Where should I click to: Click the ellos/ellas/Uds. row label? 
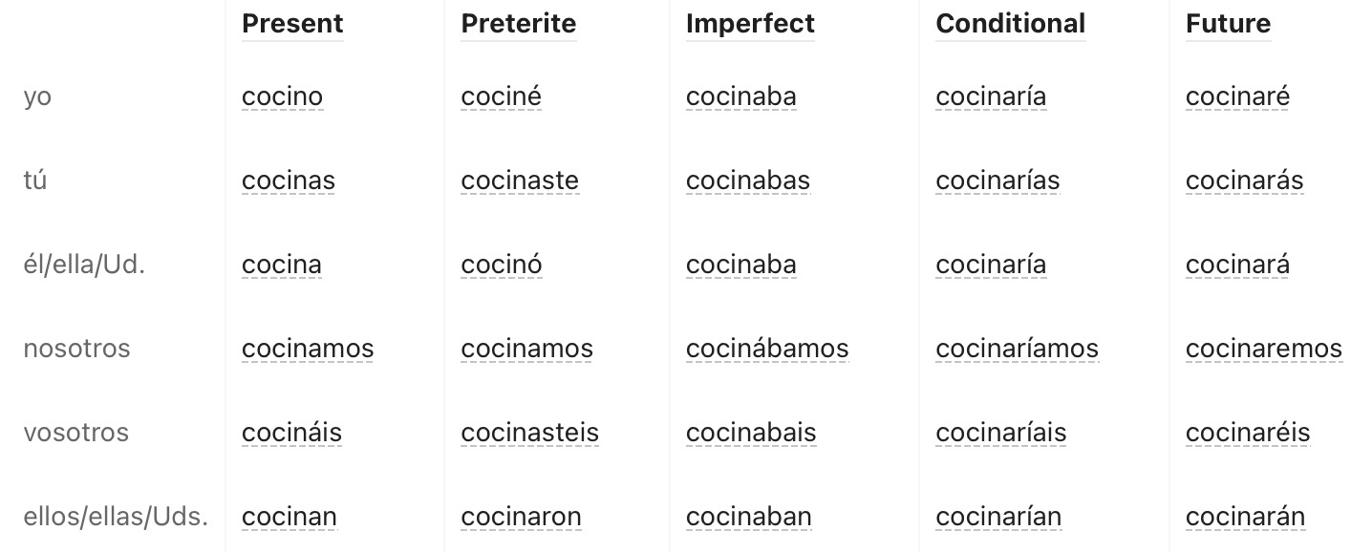tap(116, 517)
